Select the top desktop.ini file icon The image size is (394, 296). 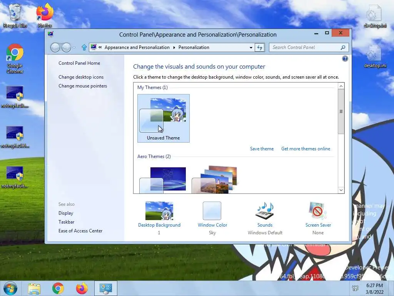click(x=375, y=16)
